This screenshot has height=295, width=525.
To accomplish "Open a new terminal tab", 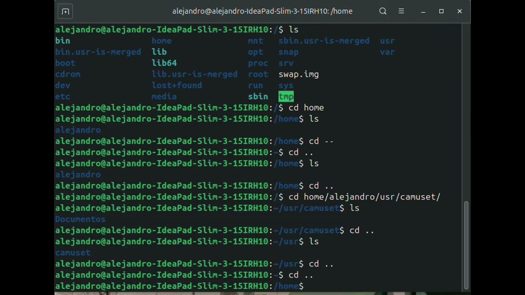I will coord(65,11).
